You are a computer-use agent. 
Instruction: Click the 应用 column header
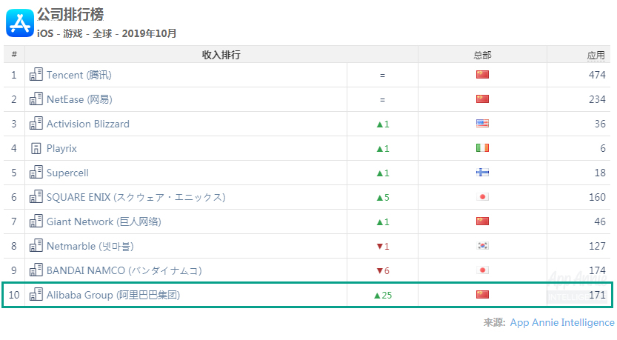(596, 55)
